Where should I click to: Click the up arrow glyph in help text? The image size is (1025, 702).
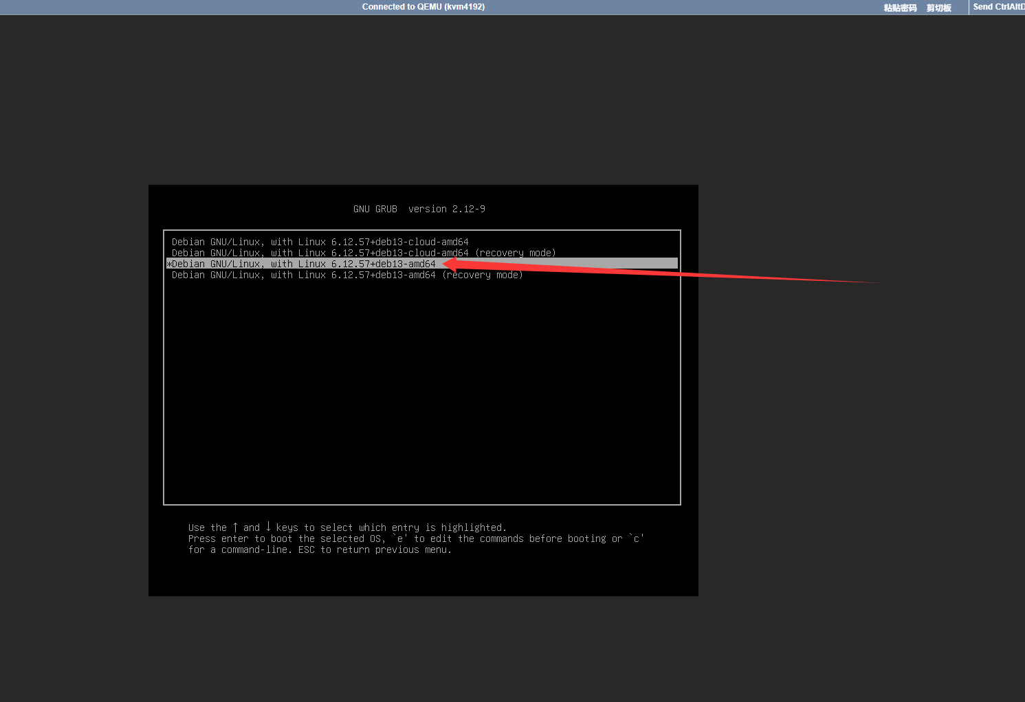[235, 528]
